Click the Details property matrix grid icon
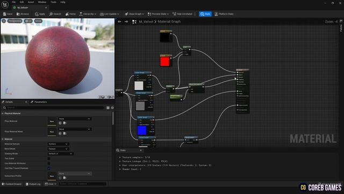Viewport: 344px width, 194px height. tap(108, 108)
